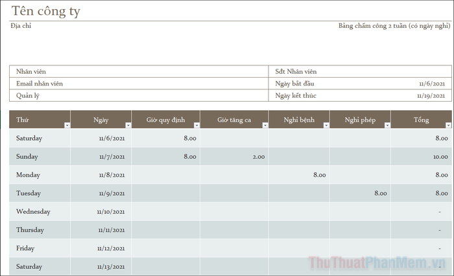The image size is (454, 276).
Task: Select date cell 11/8/2021
Action: pos(101,175)
